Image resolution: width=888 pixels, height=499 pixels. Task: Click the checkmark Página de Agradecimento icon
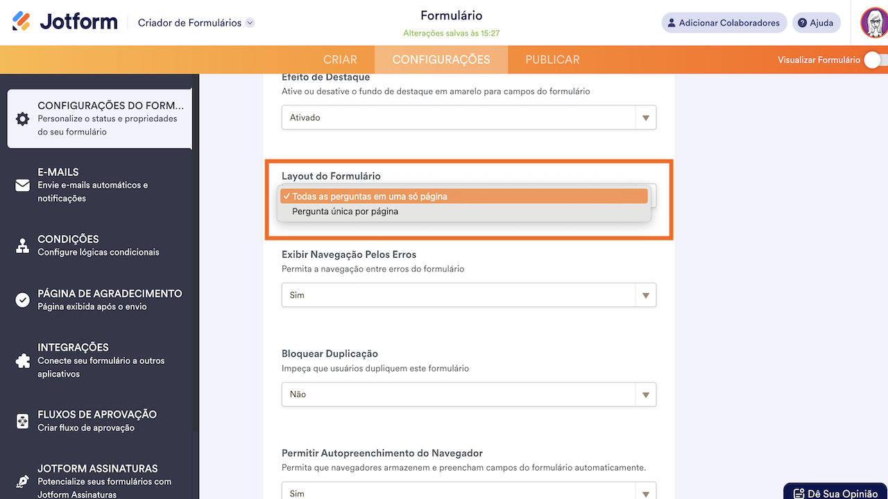[23, 300]
